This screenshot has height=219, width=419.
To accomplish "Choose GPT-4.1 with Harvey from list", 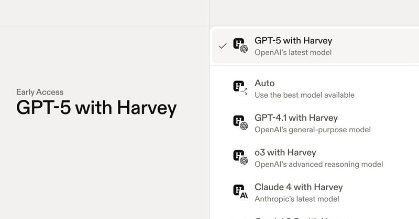I will coord(296,118).
